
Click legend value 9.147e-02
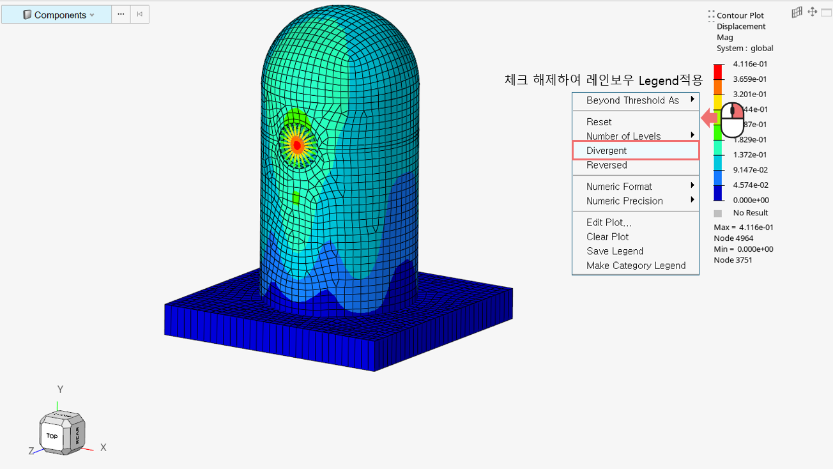751,170
